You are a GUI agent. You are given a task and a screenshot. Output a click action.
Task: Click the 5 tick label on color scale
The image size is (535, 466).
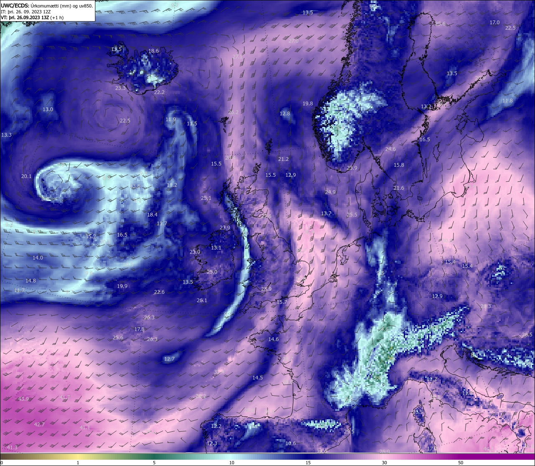[154, 463]
